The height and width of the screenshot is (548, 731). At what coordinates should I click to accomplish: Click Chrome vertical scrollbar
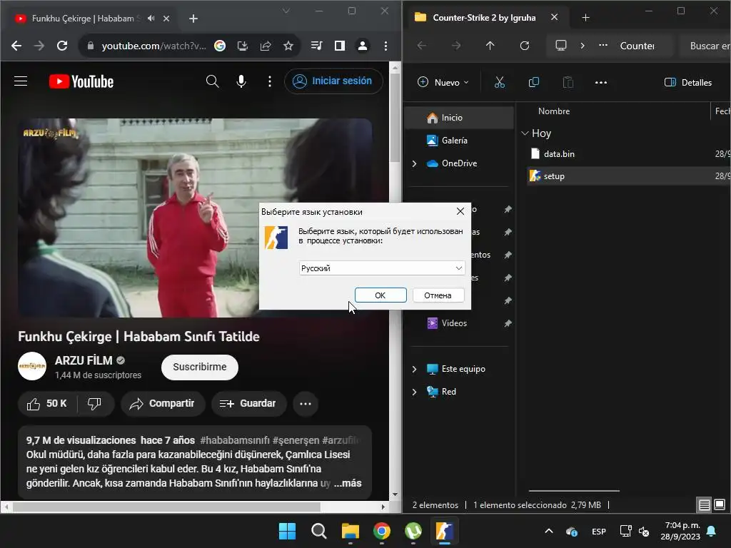[395, 119]
